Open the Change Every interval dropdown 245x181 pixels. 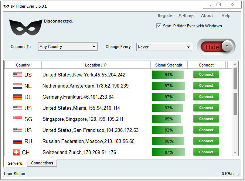pos(164,47)
